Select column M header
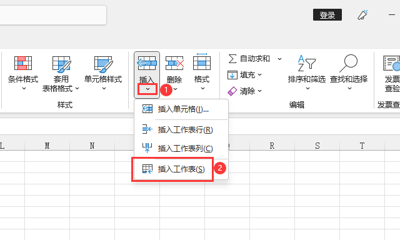 click(47, 146)
